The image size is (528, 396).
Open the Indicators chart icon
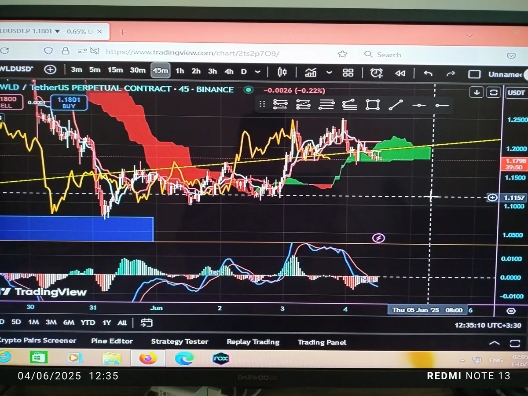[311, 72]
